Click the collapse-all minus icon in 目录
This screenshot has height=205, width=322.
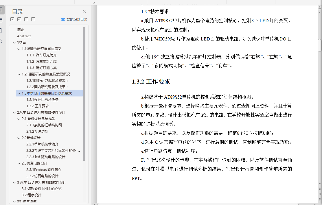coord(33,19)
